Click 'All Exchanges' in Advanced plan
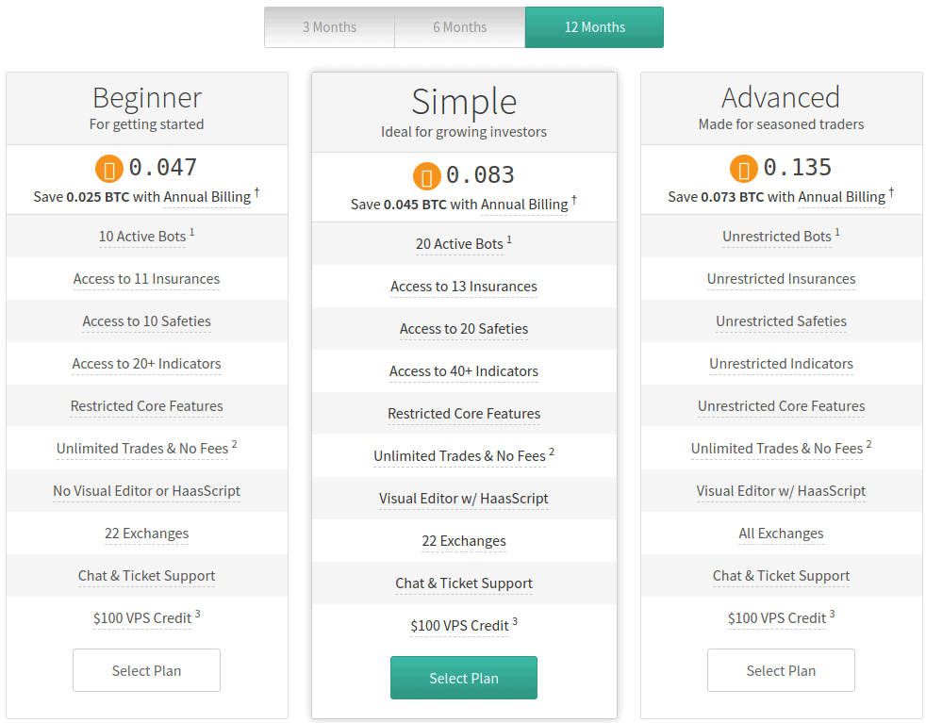 (x=781, y=534)
